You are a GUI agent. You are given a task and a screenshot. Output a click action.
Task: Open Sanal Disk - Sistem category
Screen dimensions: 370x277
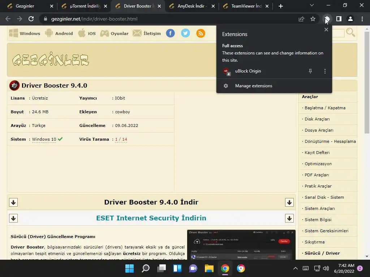[324, 197]
